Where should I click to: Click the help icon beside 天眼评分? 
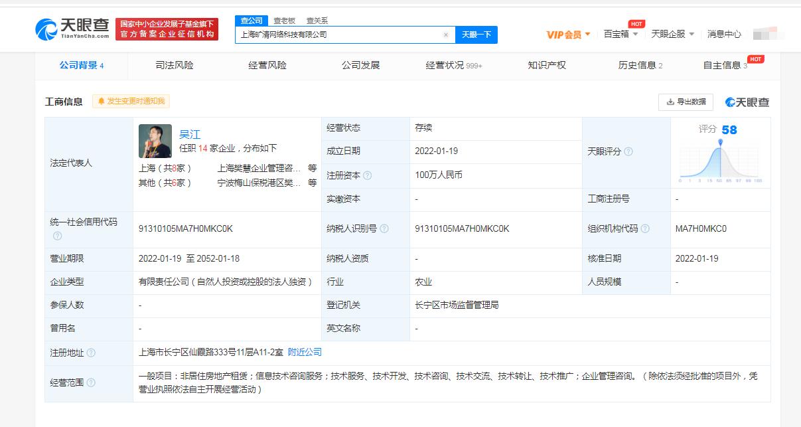tap(628, 151)
